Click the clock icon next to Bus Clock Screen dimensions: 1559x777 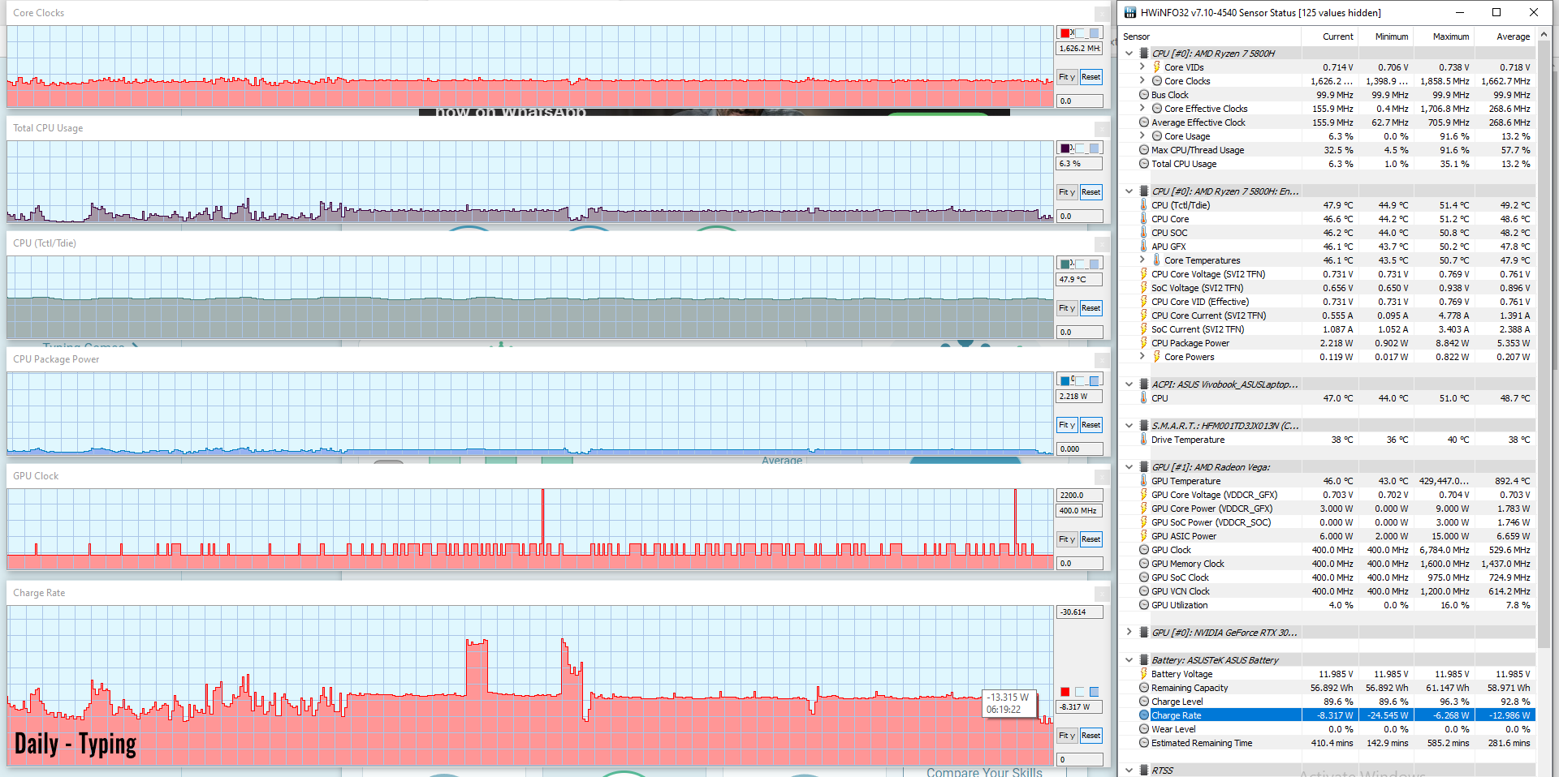[x=1144, y=95]
